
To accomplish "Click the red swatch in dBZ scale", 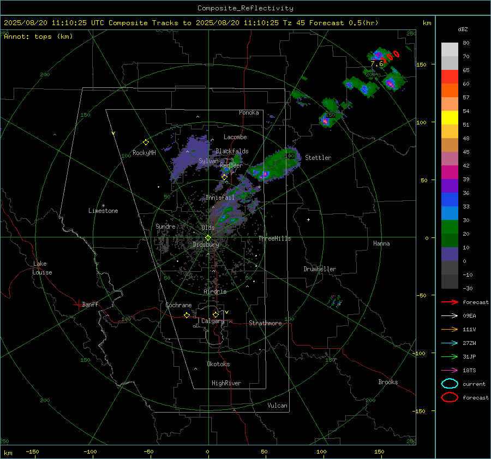I will [450, 77].
